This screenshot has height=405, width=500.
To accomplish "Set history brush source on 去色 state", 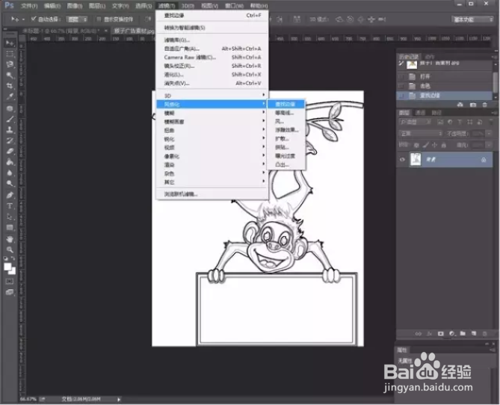I will click(x=401, y=86).
